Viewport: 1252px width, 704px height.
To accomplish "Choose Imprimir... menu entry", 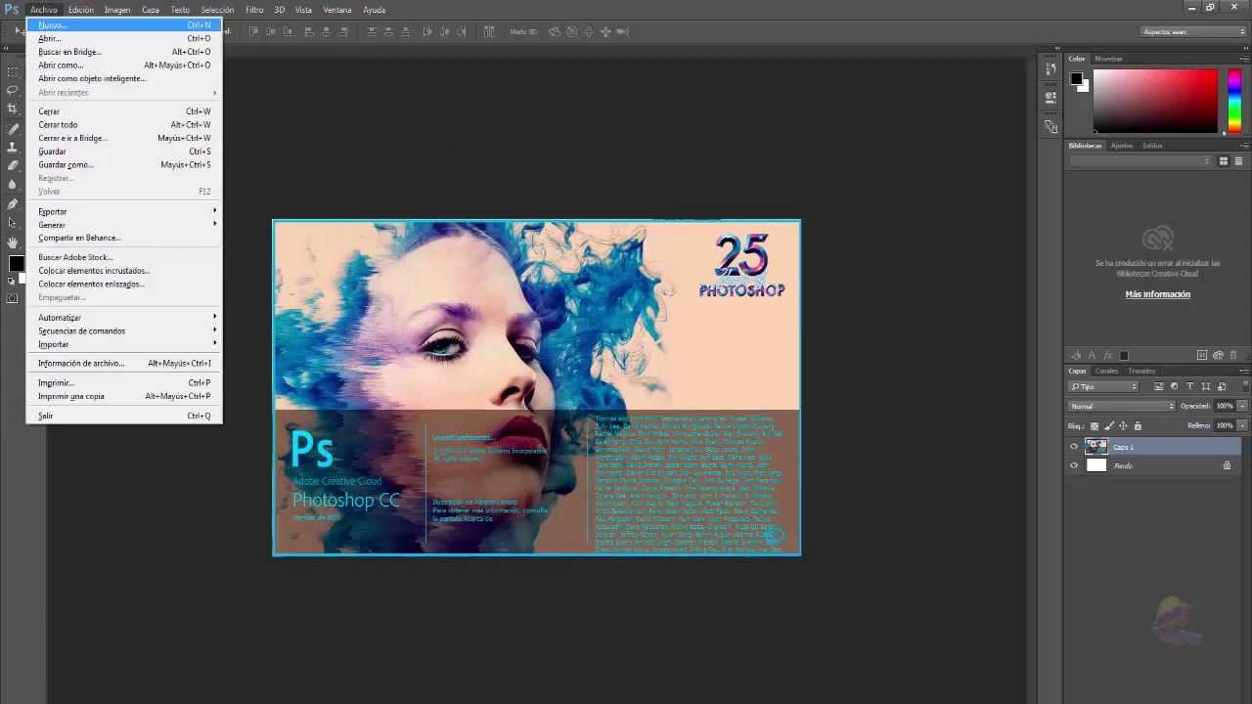I will 124,383.
